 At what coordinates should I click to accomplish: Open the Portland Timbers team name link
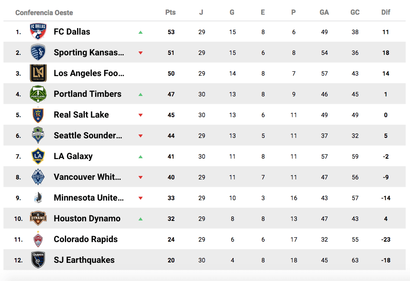point(87,94)
